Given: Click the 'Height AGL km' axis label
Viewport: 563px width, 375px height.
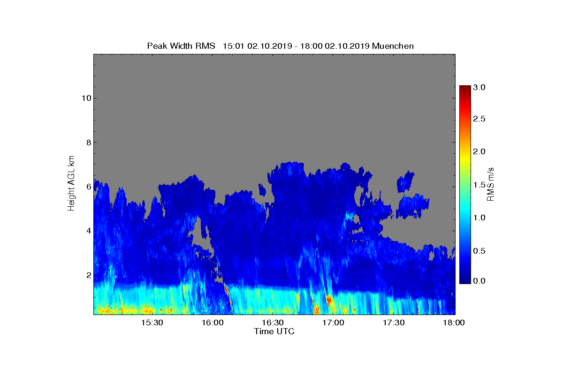Looking at the screenshot, I should (x=71, y=184).
